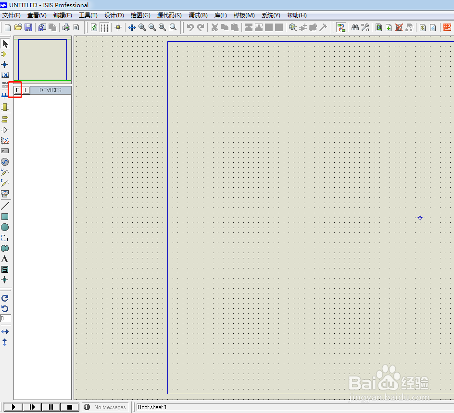
Task: Click the Y-mirror vertical flip icon
Action: [x=5, y=342]
